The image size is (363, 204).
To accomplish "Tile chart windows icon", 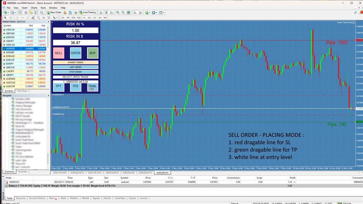I will pos(129,12).
